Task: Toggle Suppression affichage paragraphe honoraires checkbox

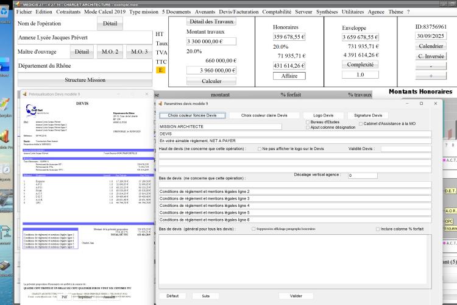Action: point(253,229)
